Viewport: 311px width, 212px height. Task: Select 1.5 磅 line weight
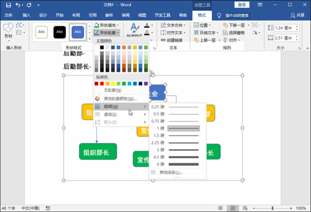tap(178, 136)
